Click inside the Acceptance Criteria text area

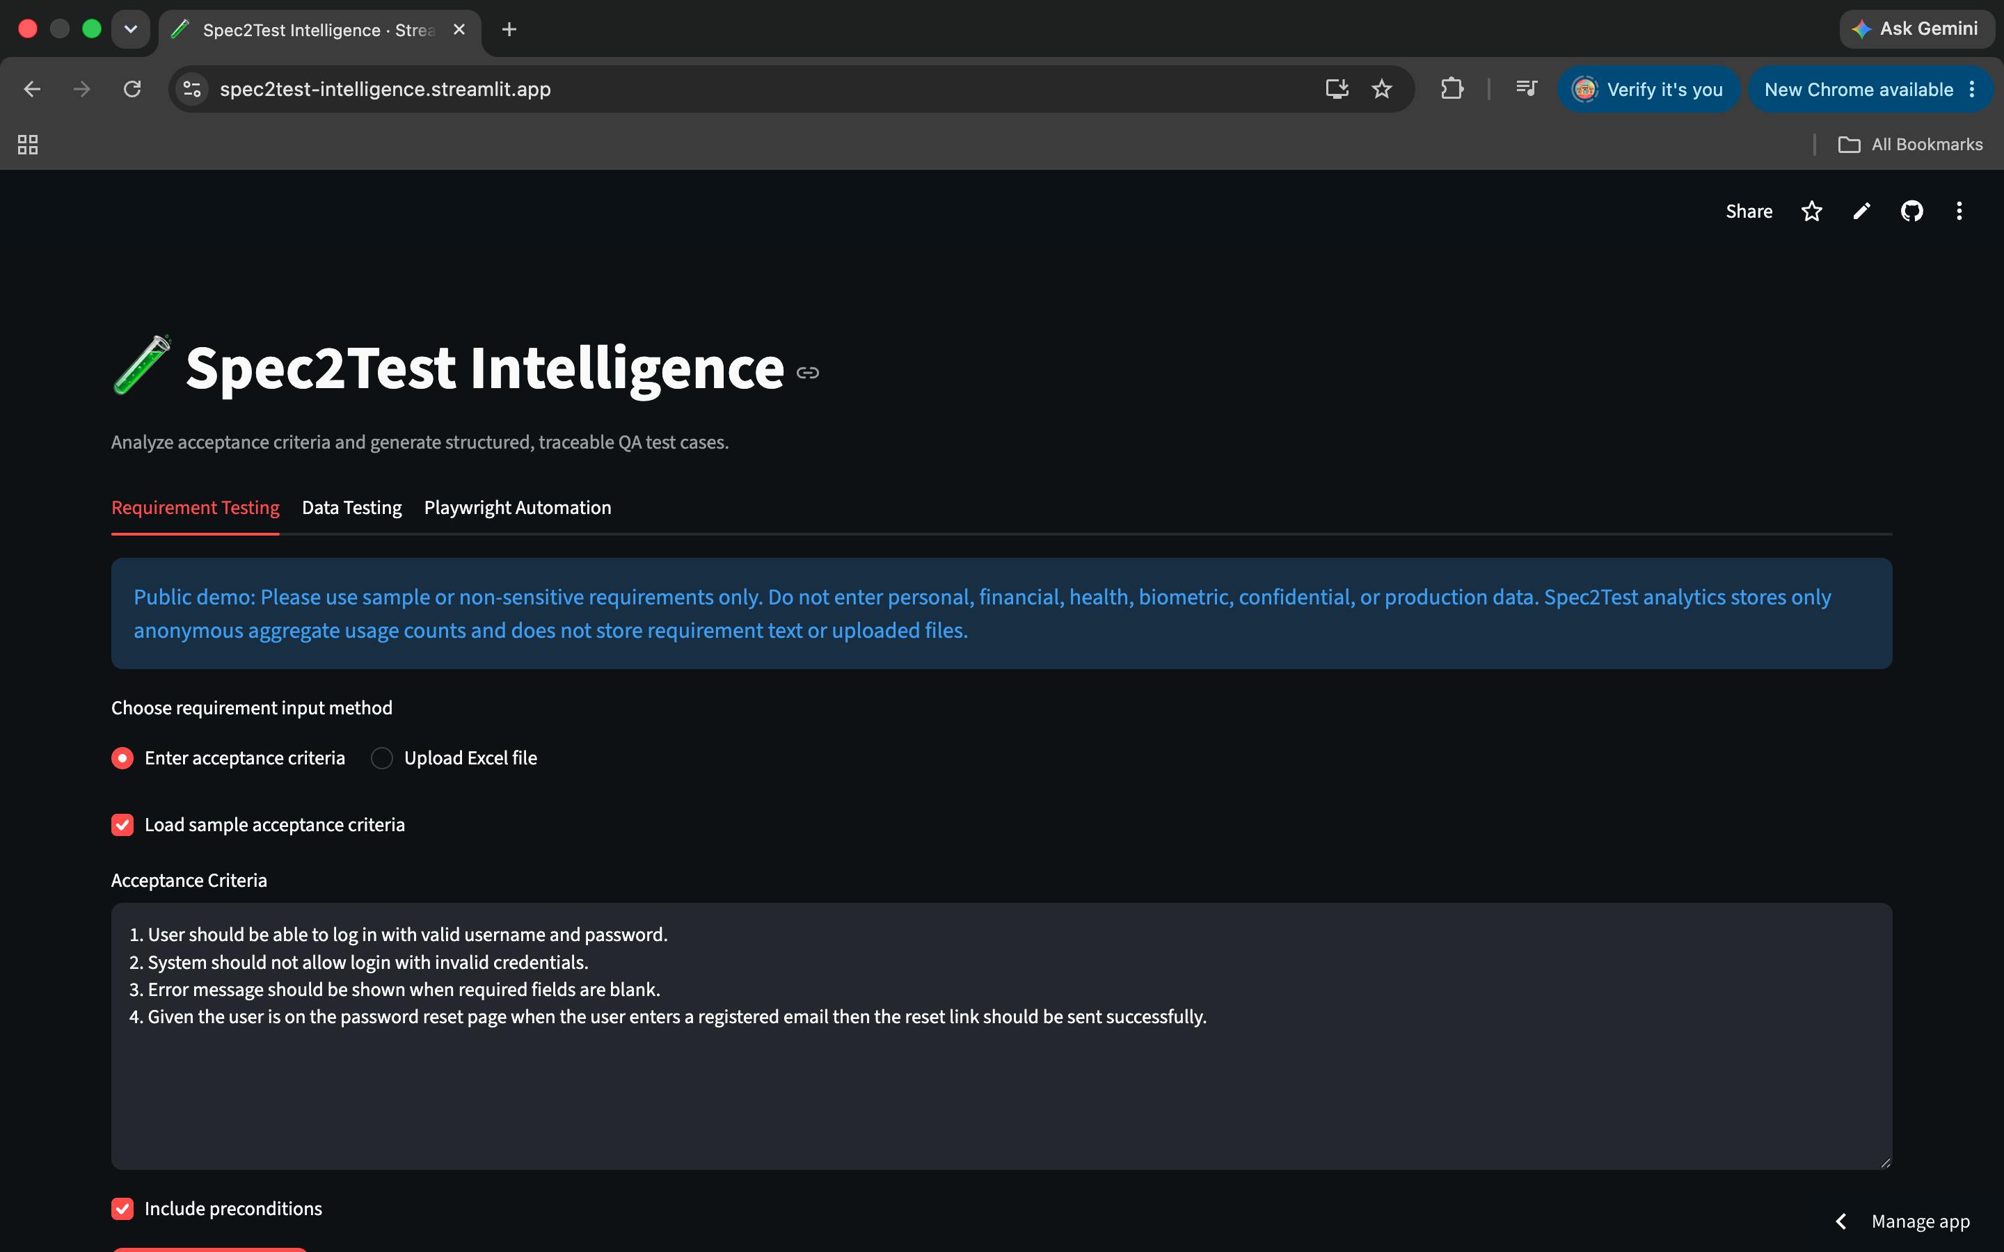click(x=1001, y=1036)
